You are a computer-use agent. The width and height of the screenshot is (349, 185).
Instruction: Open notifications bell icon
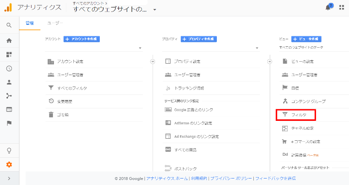328,7
